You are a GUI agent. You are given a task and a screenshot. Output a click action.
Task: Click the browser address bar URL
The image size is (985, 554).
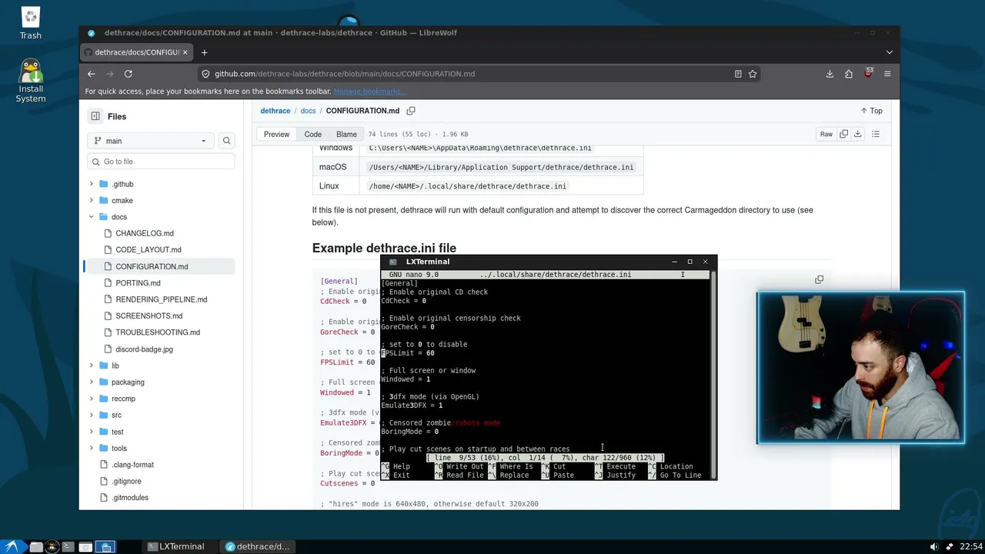pos(345,74)
